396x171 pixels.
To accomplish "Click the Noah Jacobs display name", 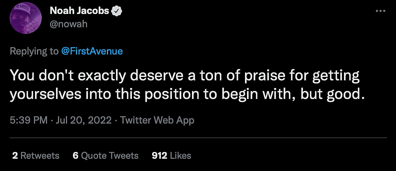I will [x=79, y=11].
